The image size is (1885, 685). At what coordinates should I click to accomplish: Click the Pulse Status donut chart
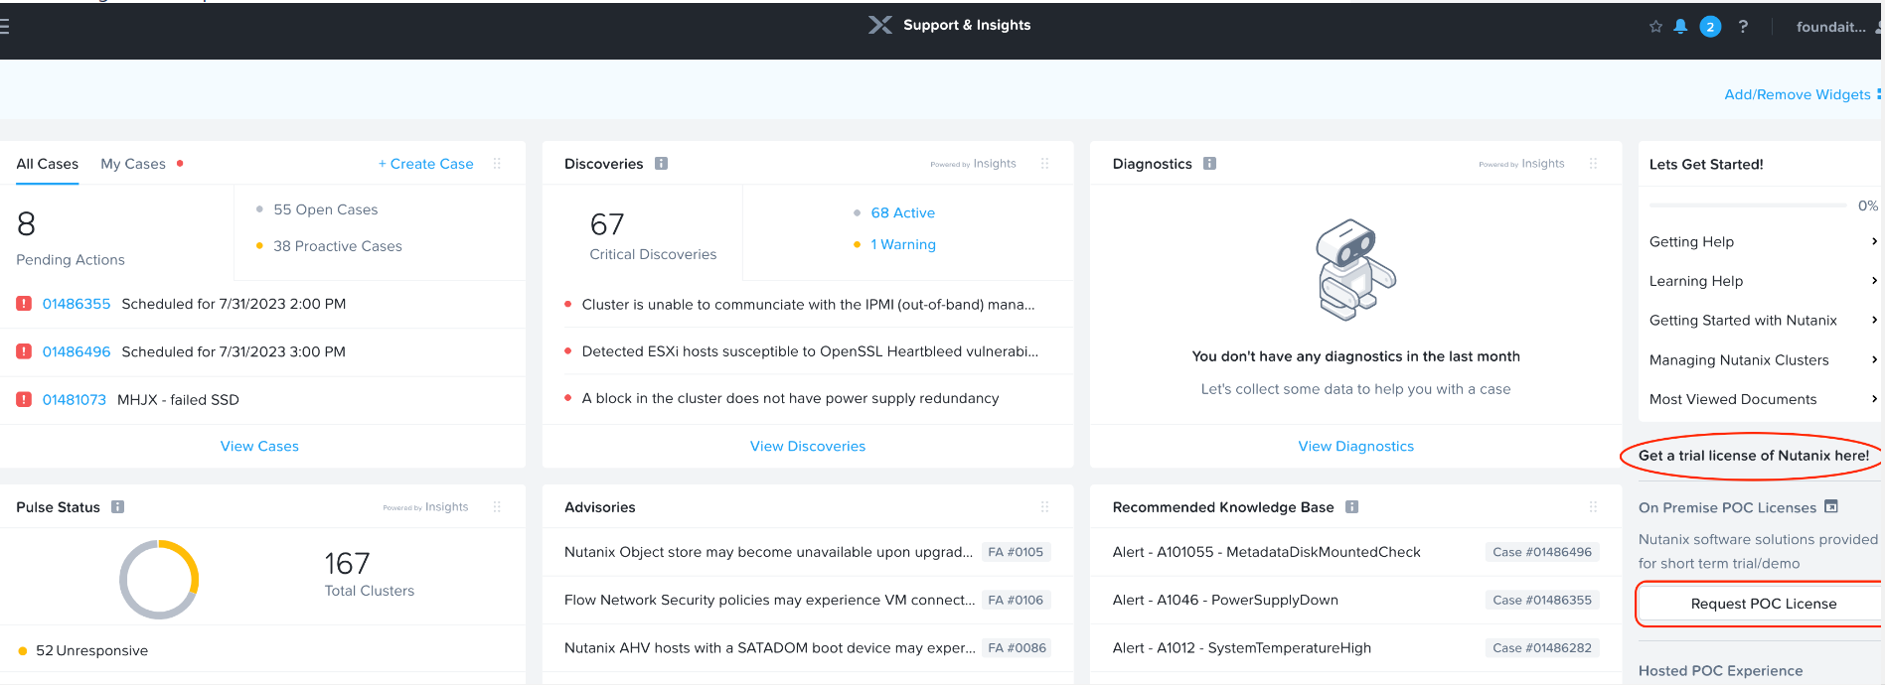(x=159, y=580)
